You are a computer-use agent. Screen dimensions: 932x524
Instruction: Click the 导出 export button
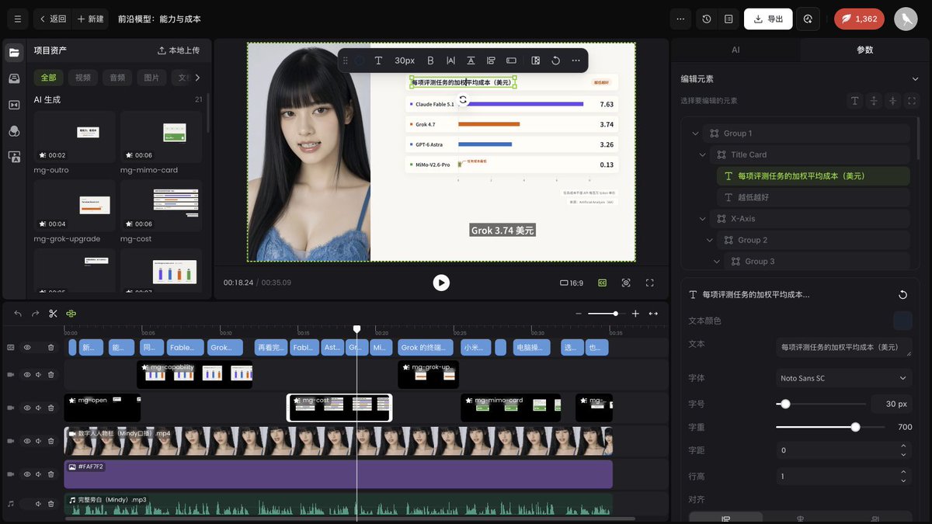(768, 19)
